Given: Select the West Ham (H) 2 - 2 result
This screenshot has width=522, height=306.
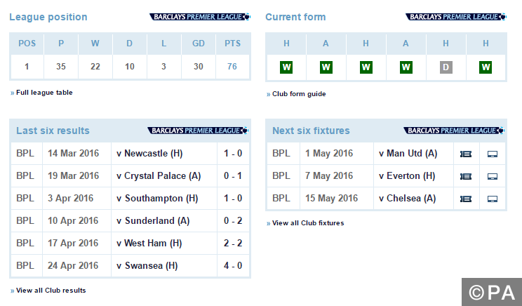Looking at the screenshot, I should [x=130, y=243].
